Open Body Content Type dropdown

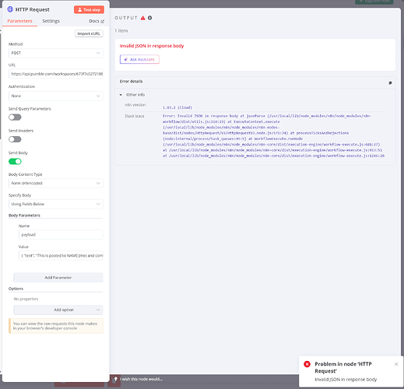56,183
